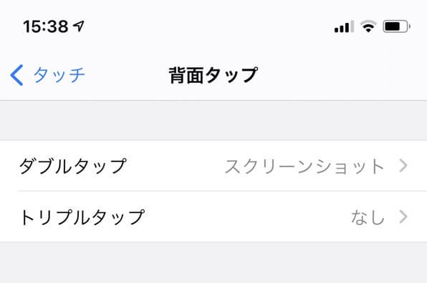This screenshot has width=427, height=283.
Task: Click the gray spacer above ダブルタップ
Action: point(214,120)
